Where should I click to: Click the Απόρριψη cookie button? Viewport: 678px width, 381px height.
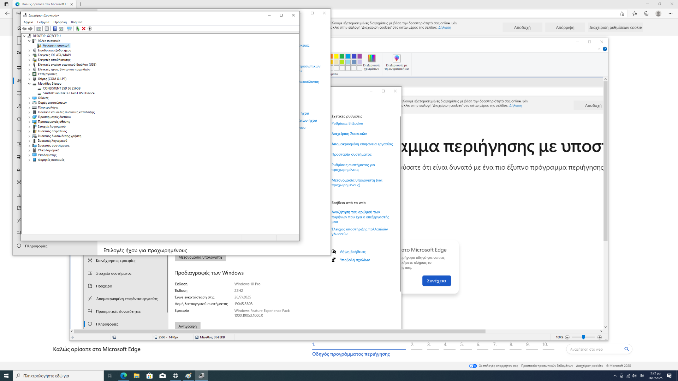pyautogui.click(x=565, y=28)
